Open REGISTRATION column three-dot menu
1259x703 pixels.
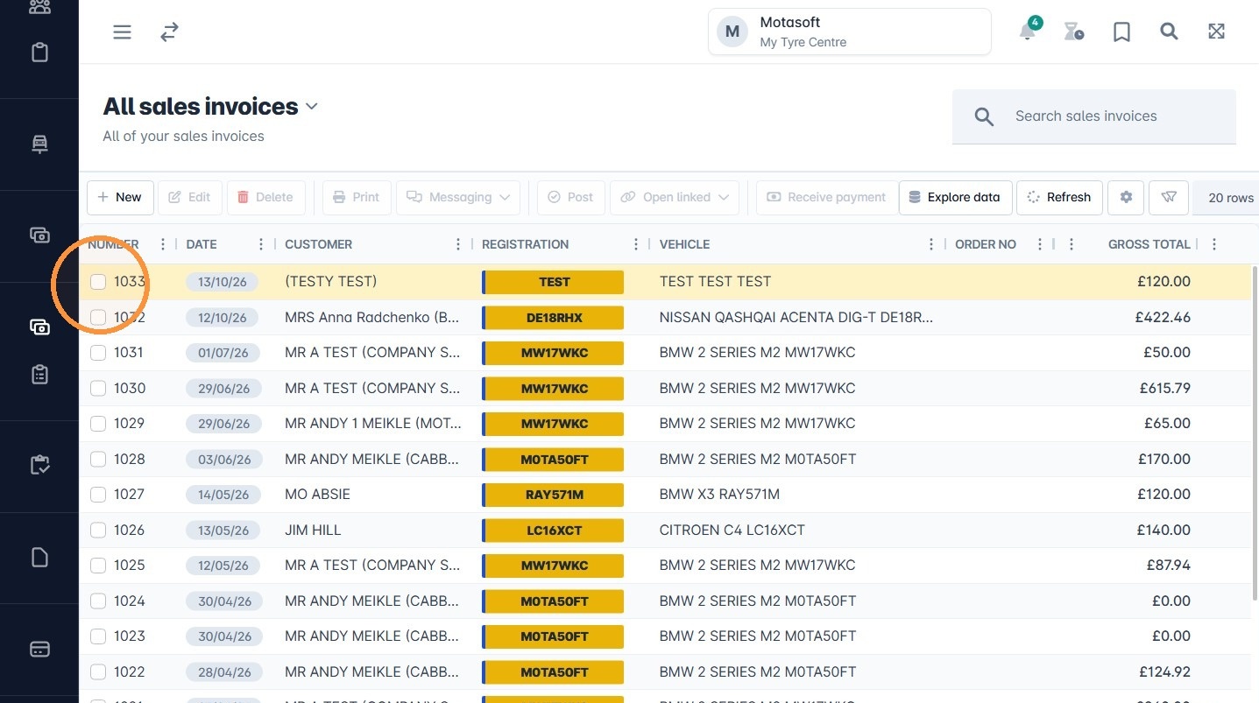point(636,244)
